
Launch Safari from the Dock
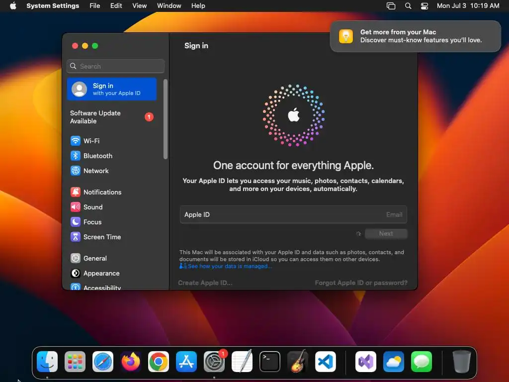pyautogui.click(x=103, y=362)
